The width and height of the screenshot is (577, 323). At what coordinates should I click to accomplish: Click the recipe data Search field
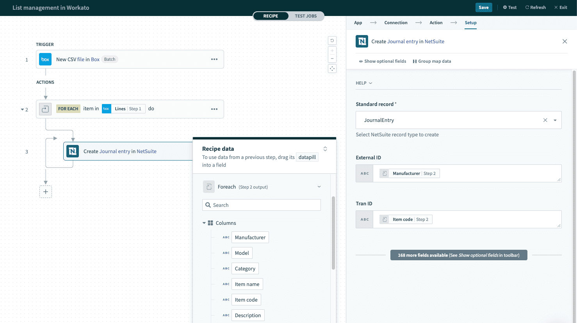pyautogui.click(x=262, y=205)
